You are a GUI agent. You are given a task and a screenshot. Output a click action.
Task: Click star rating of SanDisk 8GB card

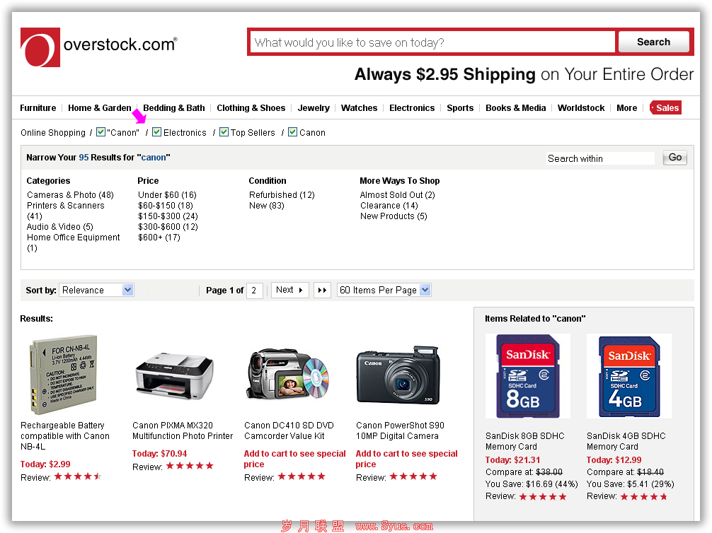543,497
